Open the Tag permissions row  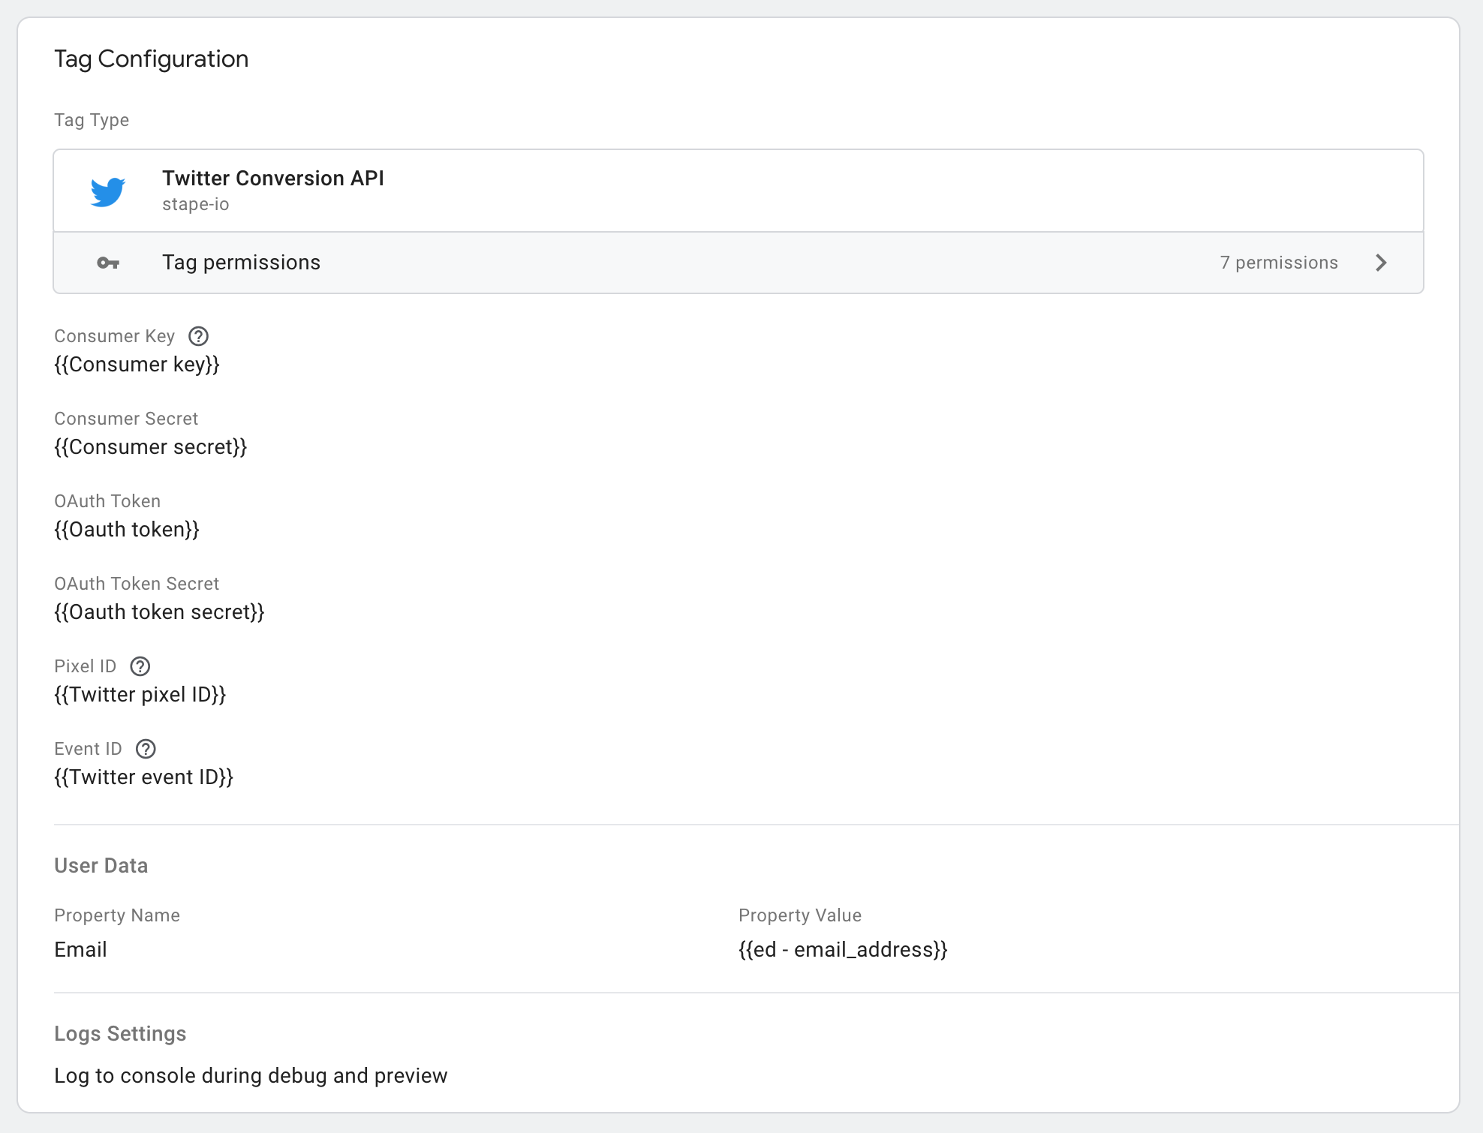pos(738,263)
